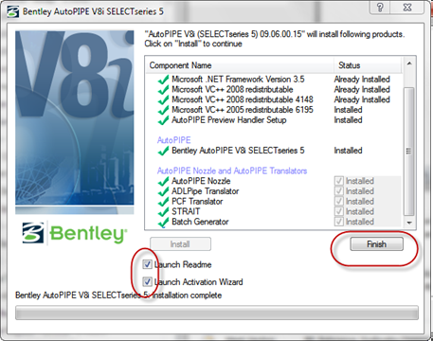Click the checkmark next to ADLPipe Translator

click(163, 191)
